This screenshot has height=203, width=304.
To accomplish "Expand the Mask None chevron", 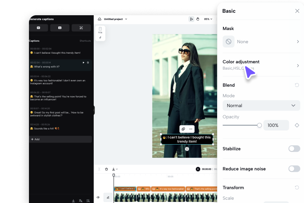I will (298, 42).
